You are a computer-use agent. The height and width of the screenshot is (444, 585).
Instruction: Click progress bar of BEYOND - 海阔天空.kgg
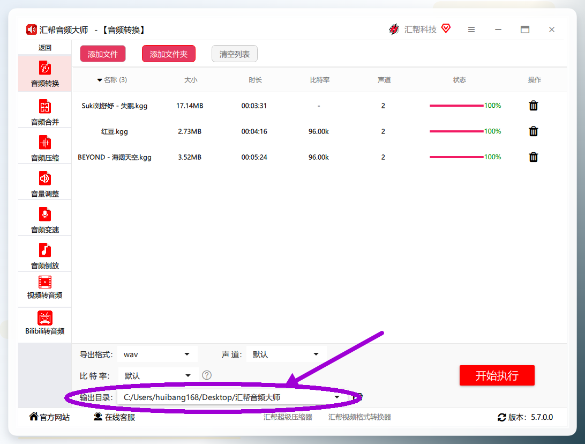point(456,157)
